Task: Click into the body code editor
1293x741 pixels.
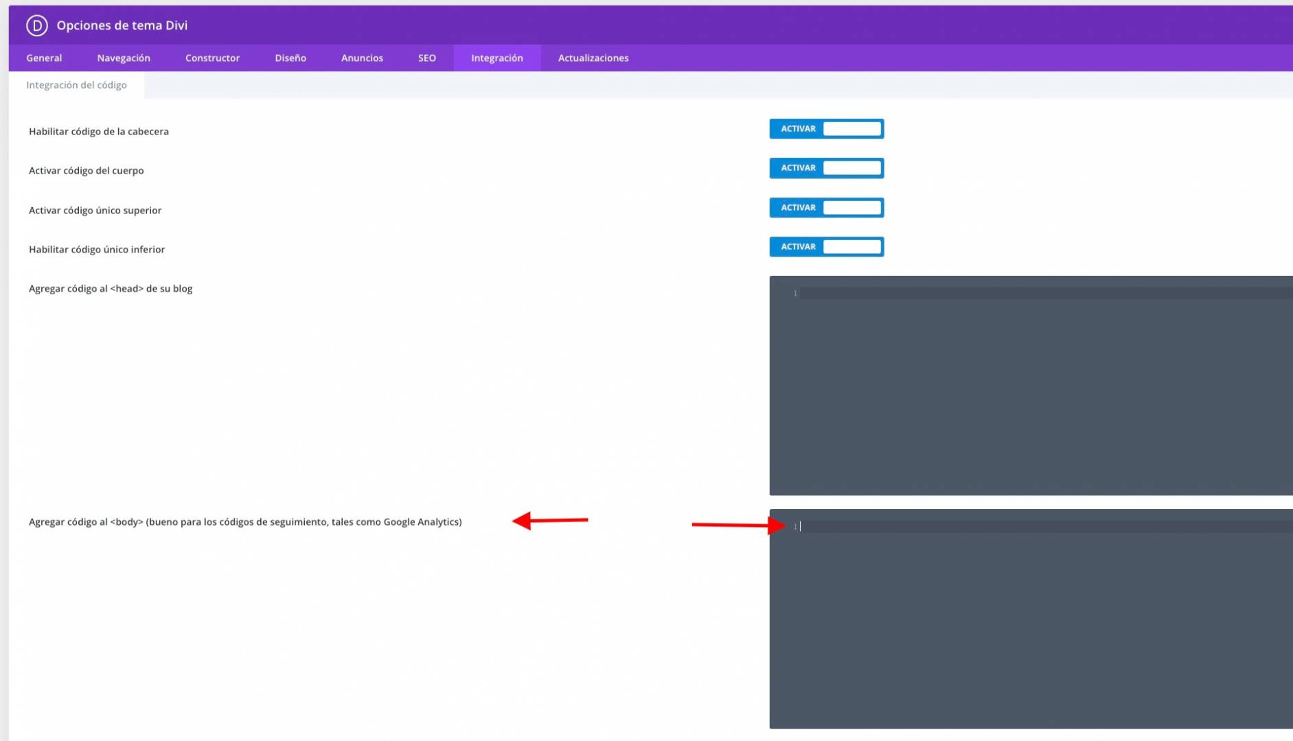Action: [1031, 619]
